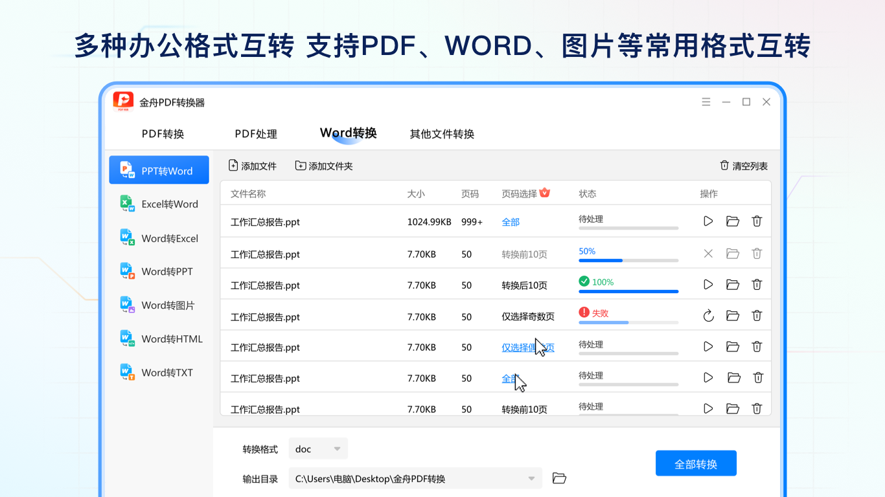The height and width of the screenshot is (497, 885).
Task: Clear the list using 清空列表 trash icon
Action: coord(724,165)
